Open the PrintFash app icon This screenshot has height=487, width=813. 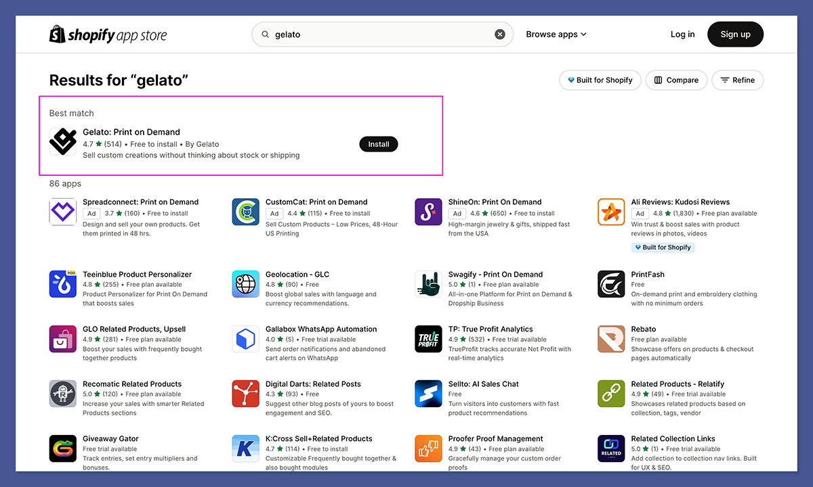pos(611,284)
